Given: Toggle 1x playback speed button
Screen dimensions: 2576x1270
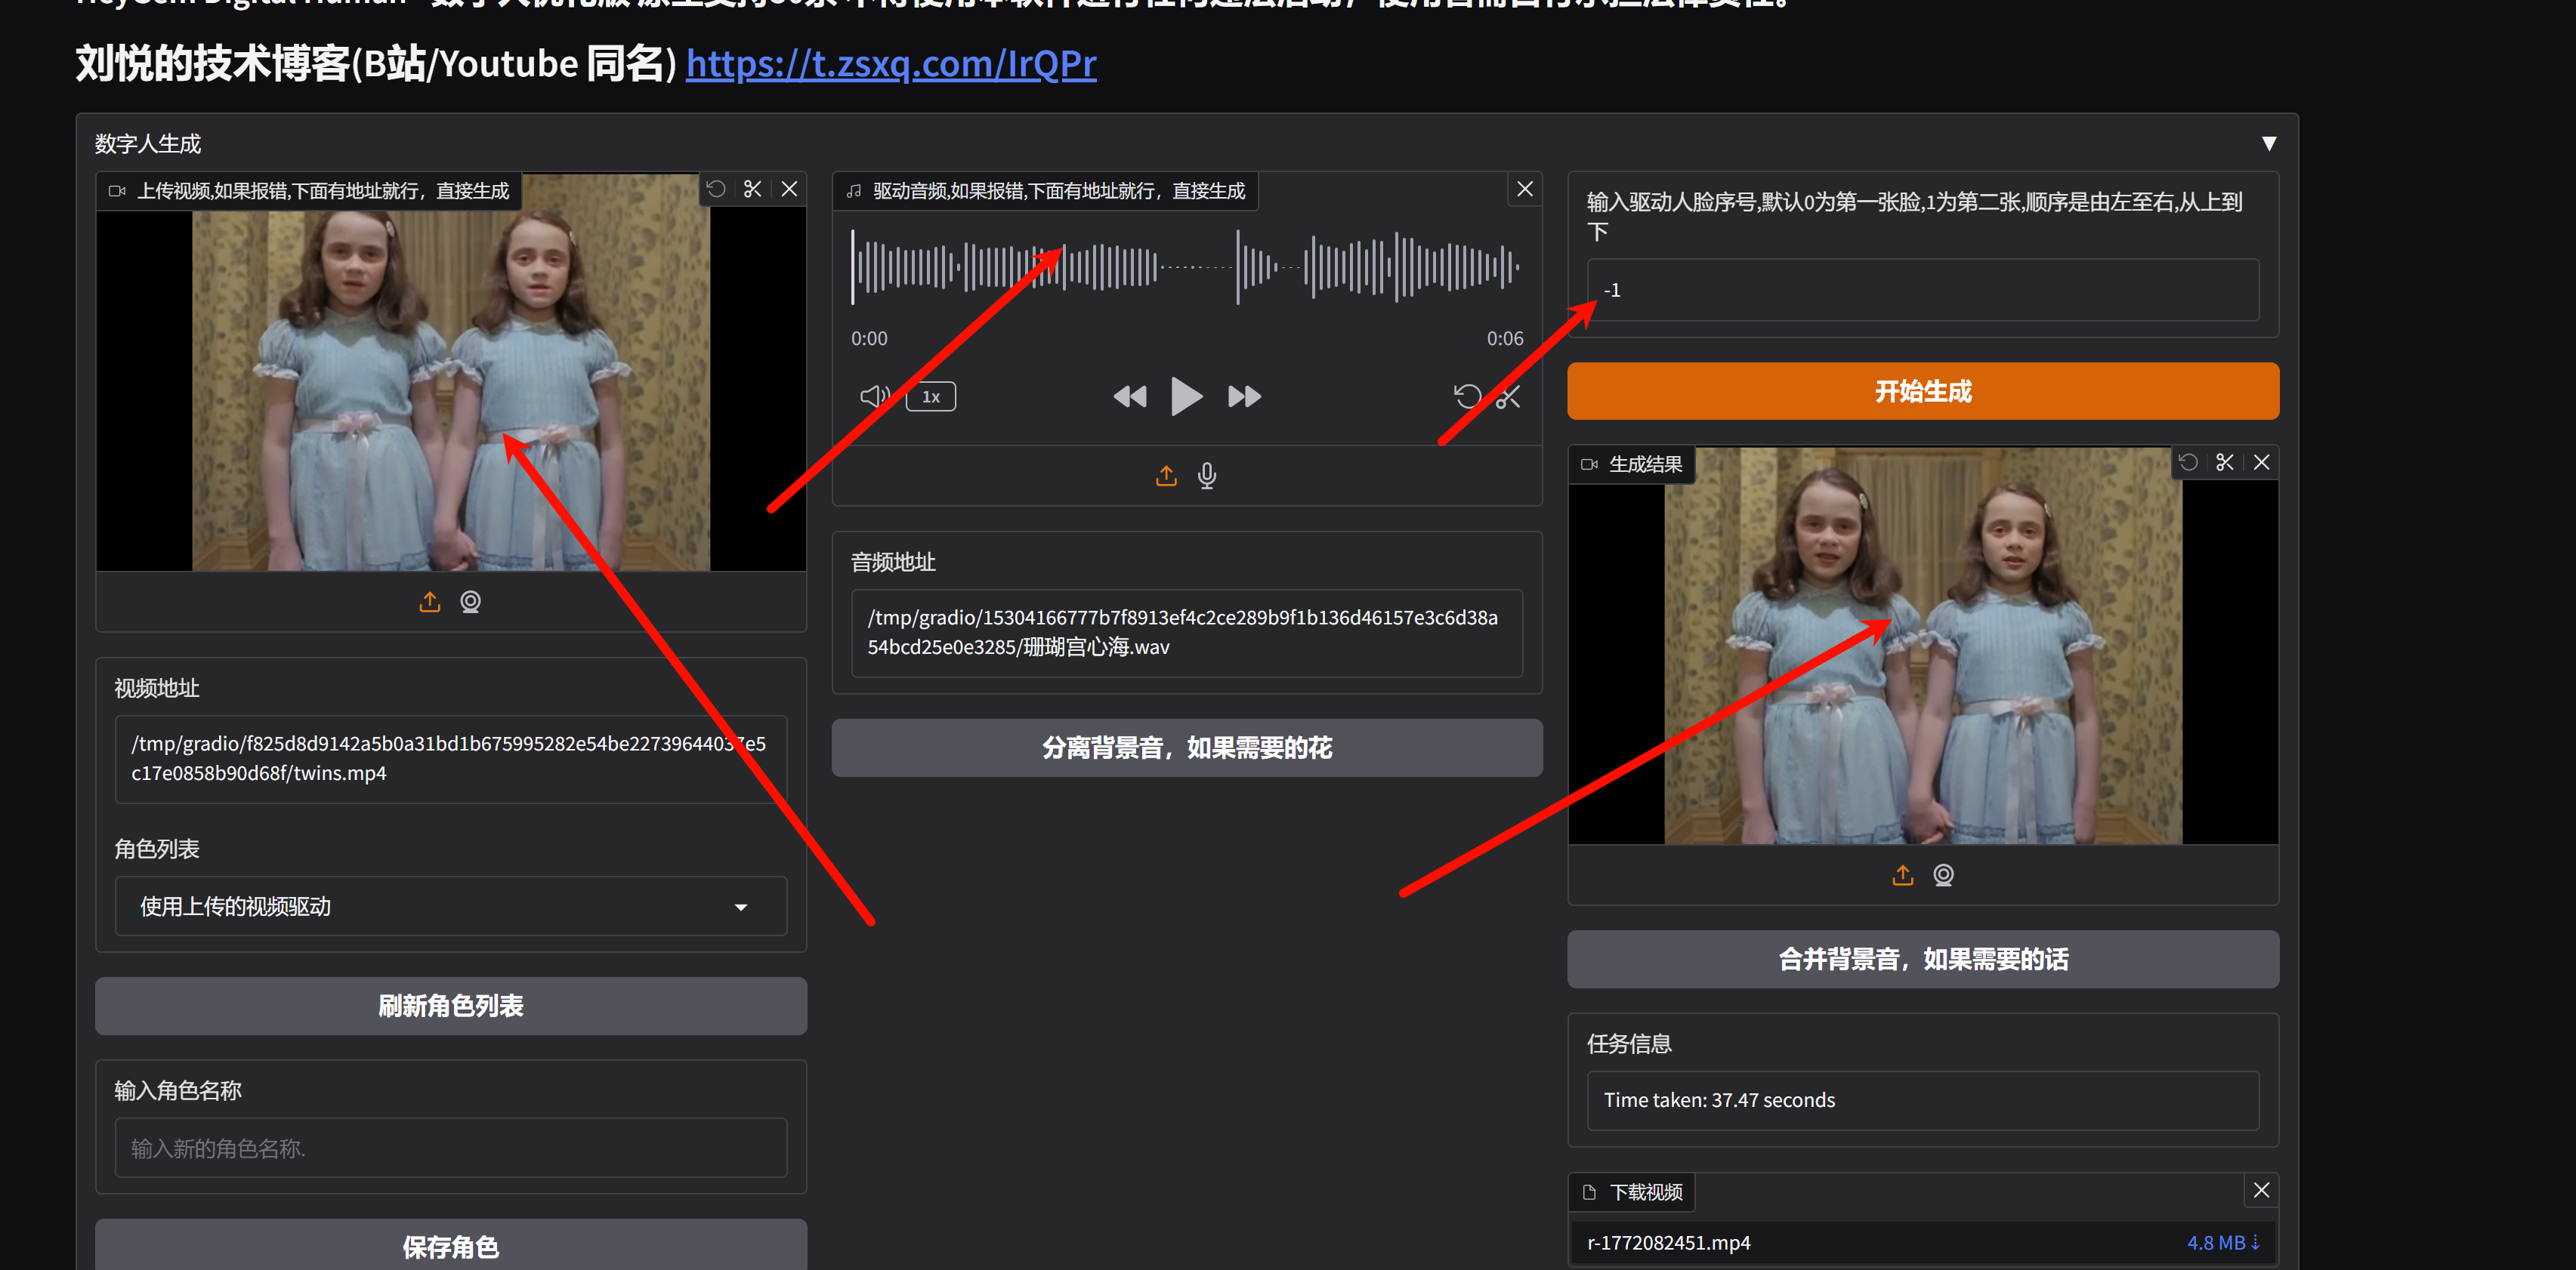Looking at the screenshot, I should [930, 396].
